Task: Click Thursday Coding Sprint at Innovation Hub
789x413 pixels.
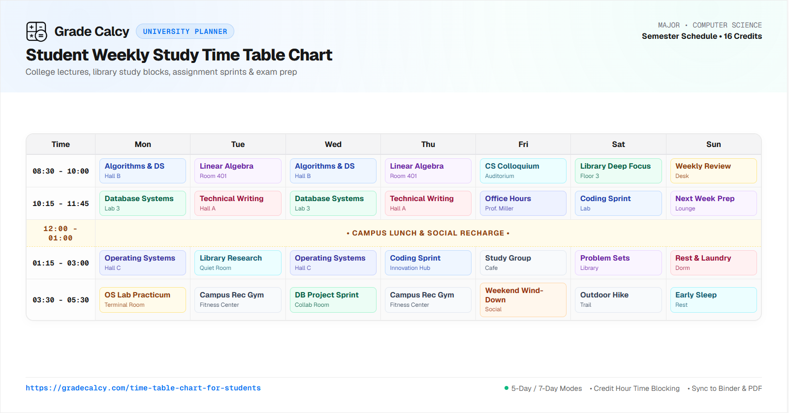Action: (428, 263)
